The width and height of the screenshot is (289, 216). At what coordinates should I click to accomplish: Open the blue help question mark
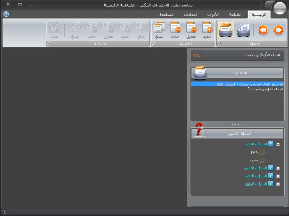click(6, 14)
